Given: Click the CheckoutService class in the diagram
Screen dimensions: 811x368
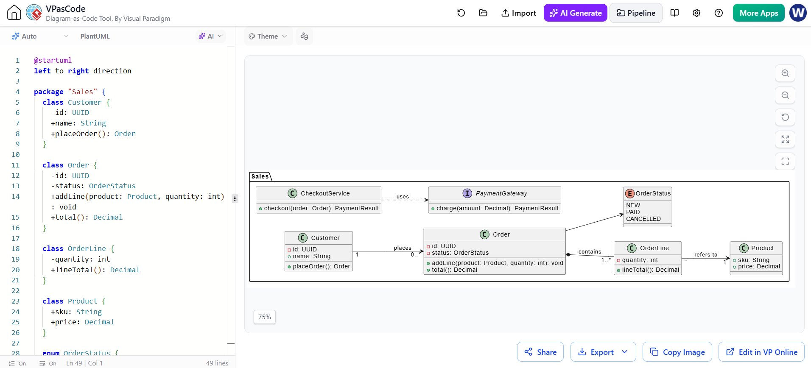Looking at the screenshot, I should 319,200.
